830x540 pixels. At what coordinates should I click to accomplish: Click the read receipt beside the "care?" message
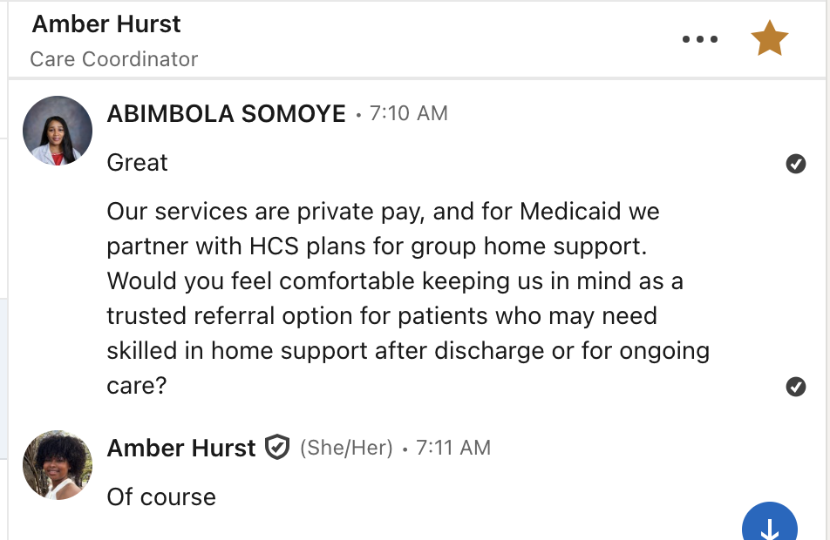point(795,387)
